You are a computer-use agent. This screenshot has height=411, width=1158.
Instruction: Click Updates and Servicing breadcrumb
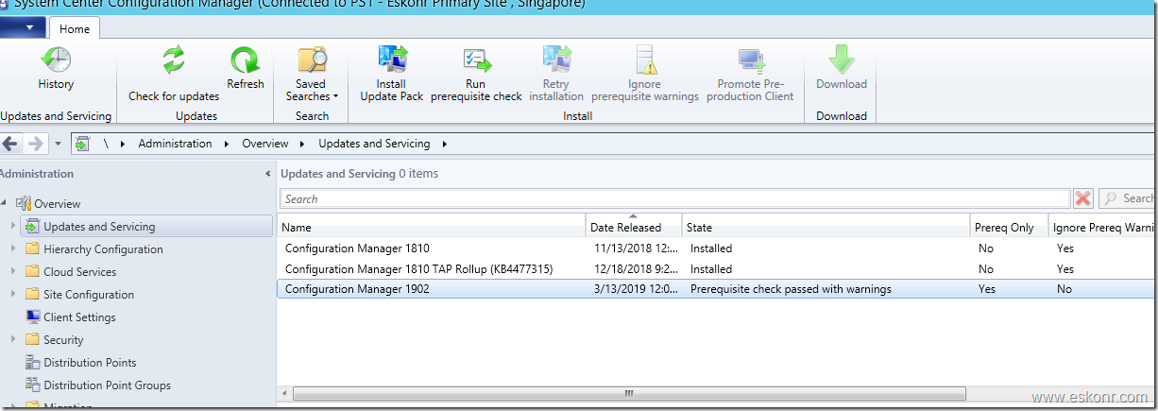[x=374, y=144]
